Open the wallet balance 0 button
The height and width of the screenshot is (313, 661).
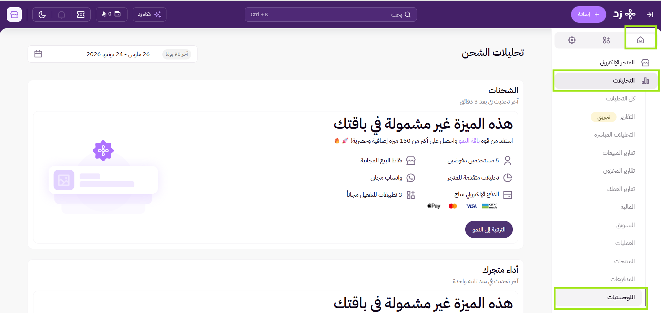(111, 14)
